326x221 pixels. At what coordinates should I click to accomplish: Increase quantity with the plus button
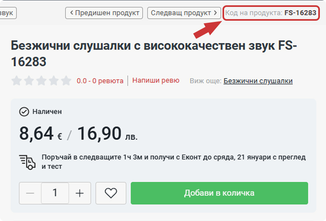[80, 193]
